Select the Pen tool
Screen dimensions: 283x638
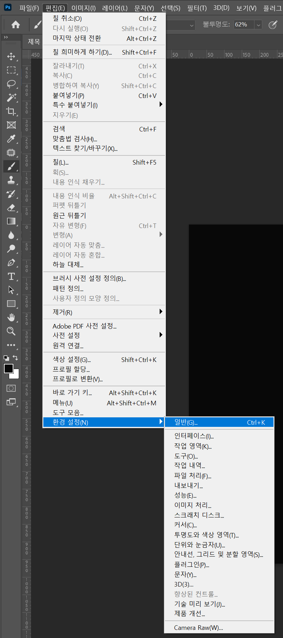pos(11,263)
